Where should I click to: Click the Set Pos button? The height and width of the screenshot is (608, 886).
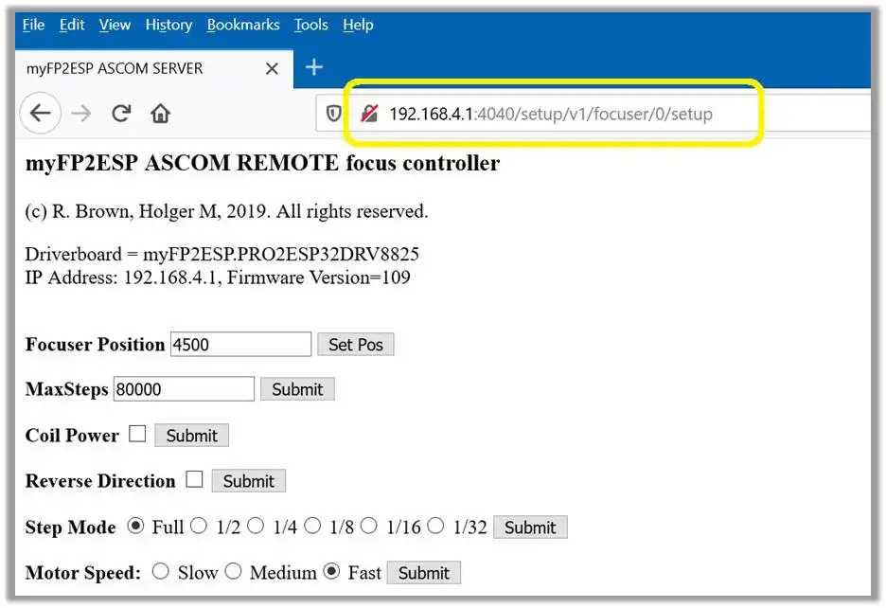(x=355, y=345)
